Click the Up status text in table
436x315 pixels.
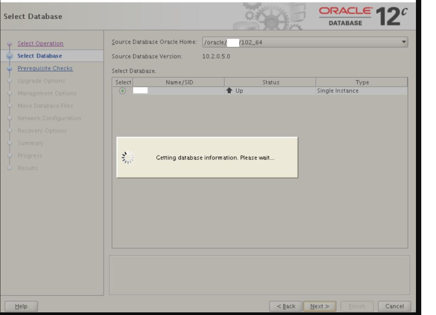(x=239, y=91)
